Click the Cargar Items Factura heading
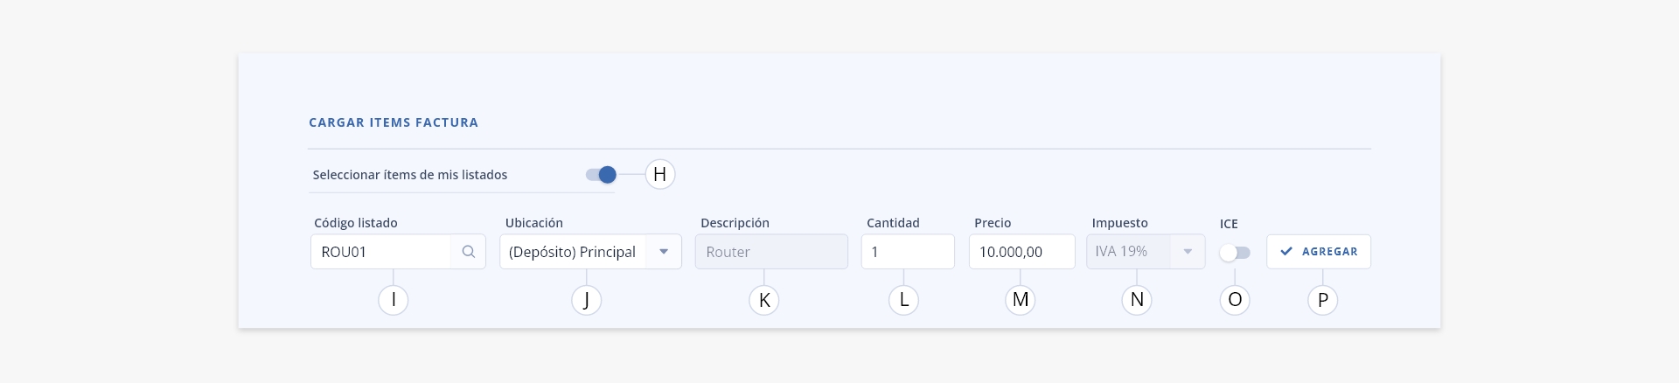 point(394,122)
